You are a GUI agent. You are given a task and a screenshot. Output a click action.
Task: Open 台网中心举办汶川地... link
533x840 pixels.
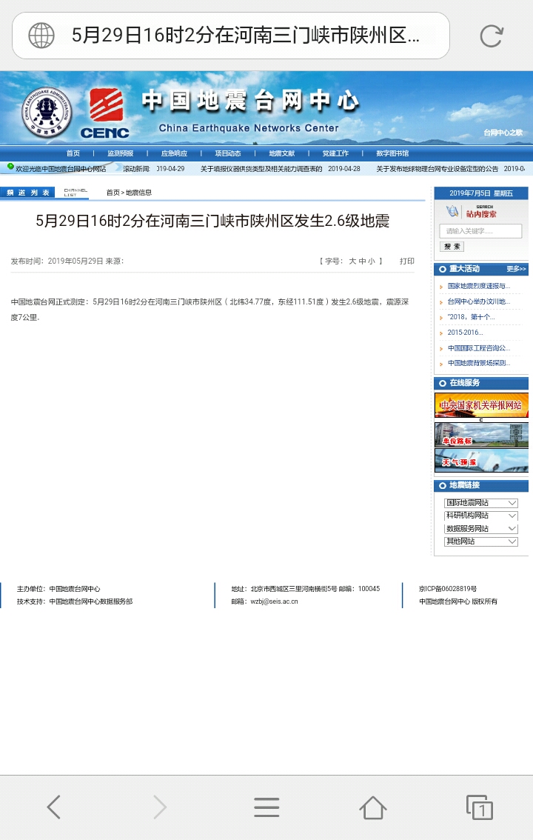point(479,301)
